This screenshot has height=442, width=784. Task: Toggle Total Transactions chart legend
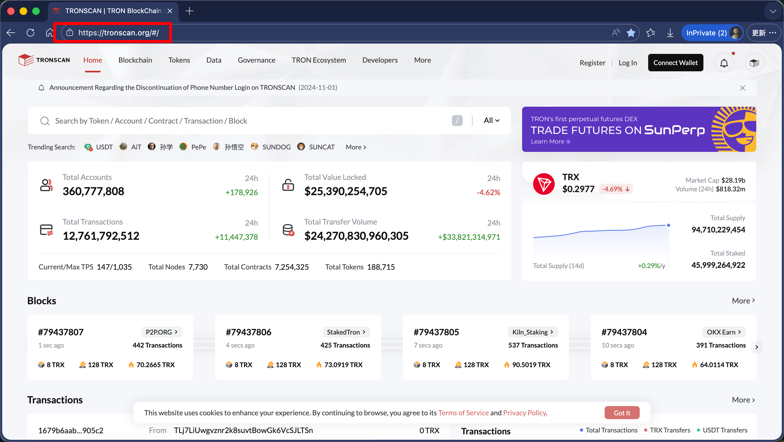pos(608,430)
